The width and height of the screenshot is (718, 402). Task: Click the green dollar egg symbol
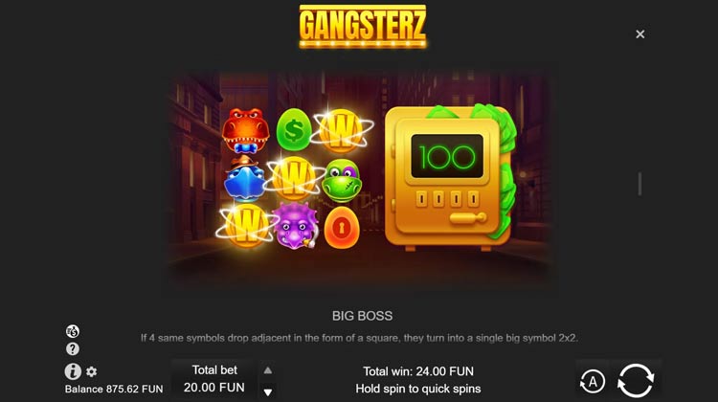293,129
